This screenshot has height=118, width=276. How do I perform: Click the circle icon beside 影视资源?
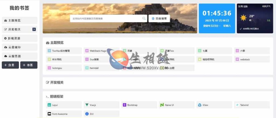point(5,38)
